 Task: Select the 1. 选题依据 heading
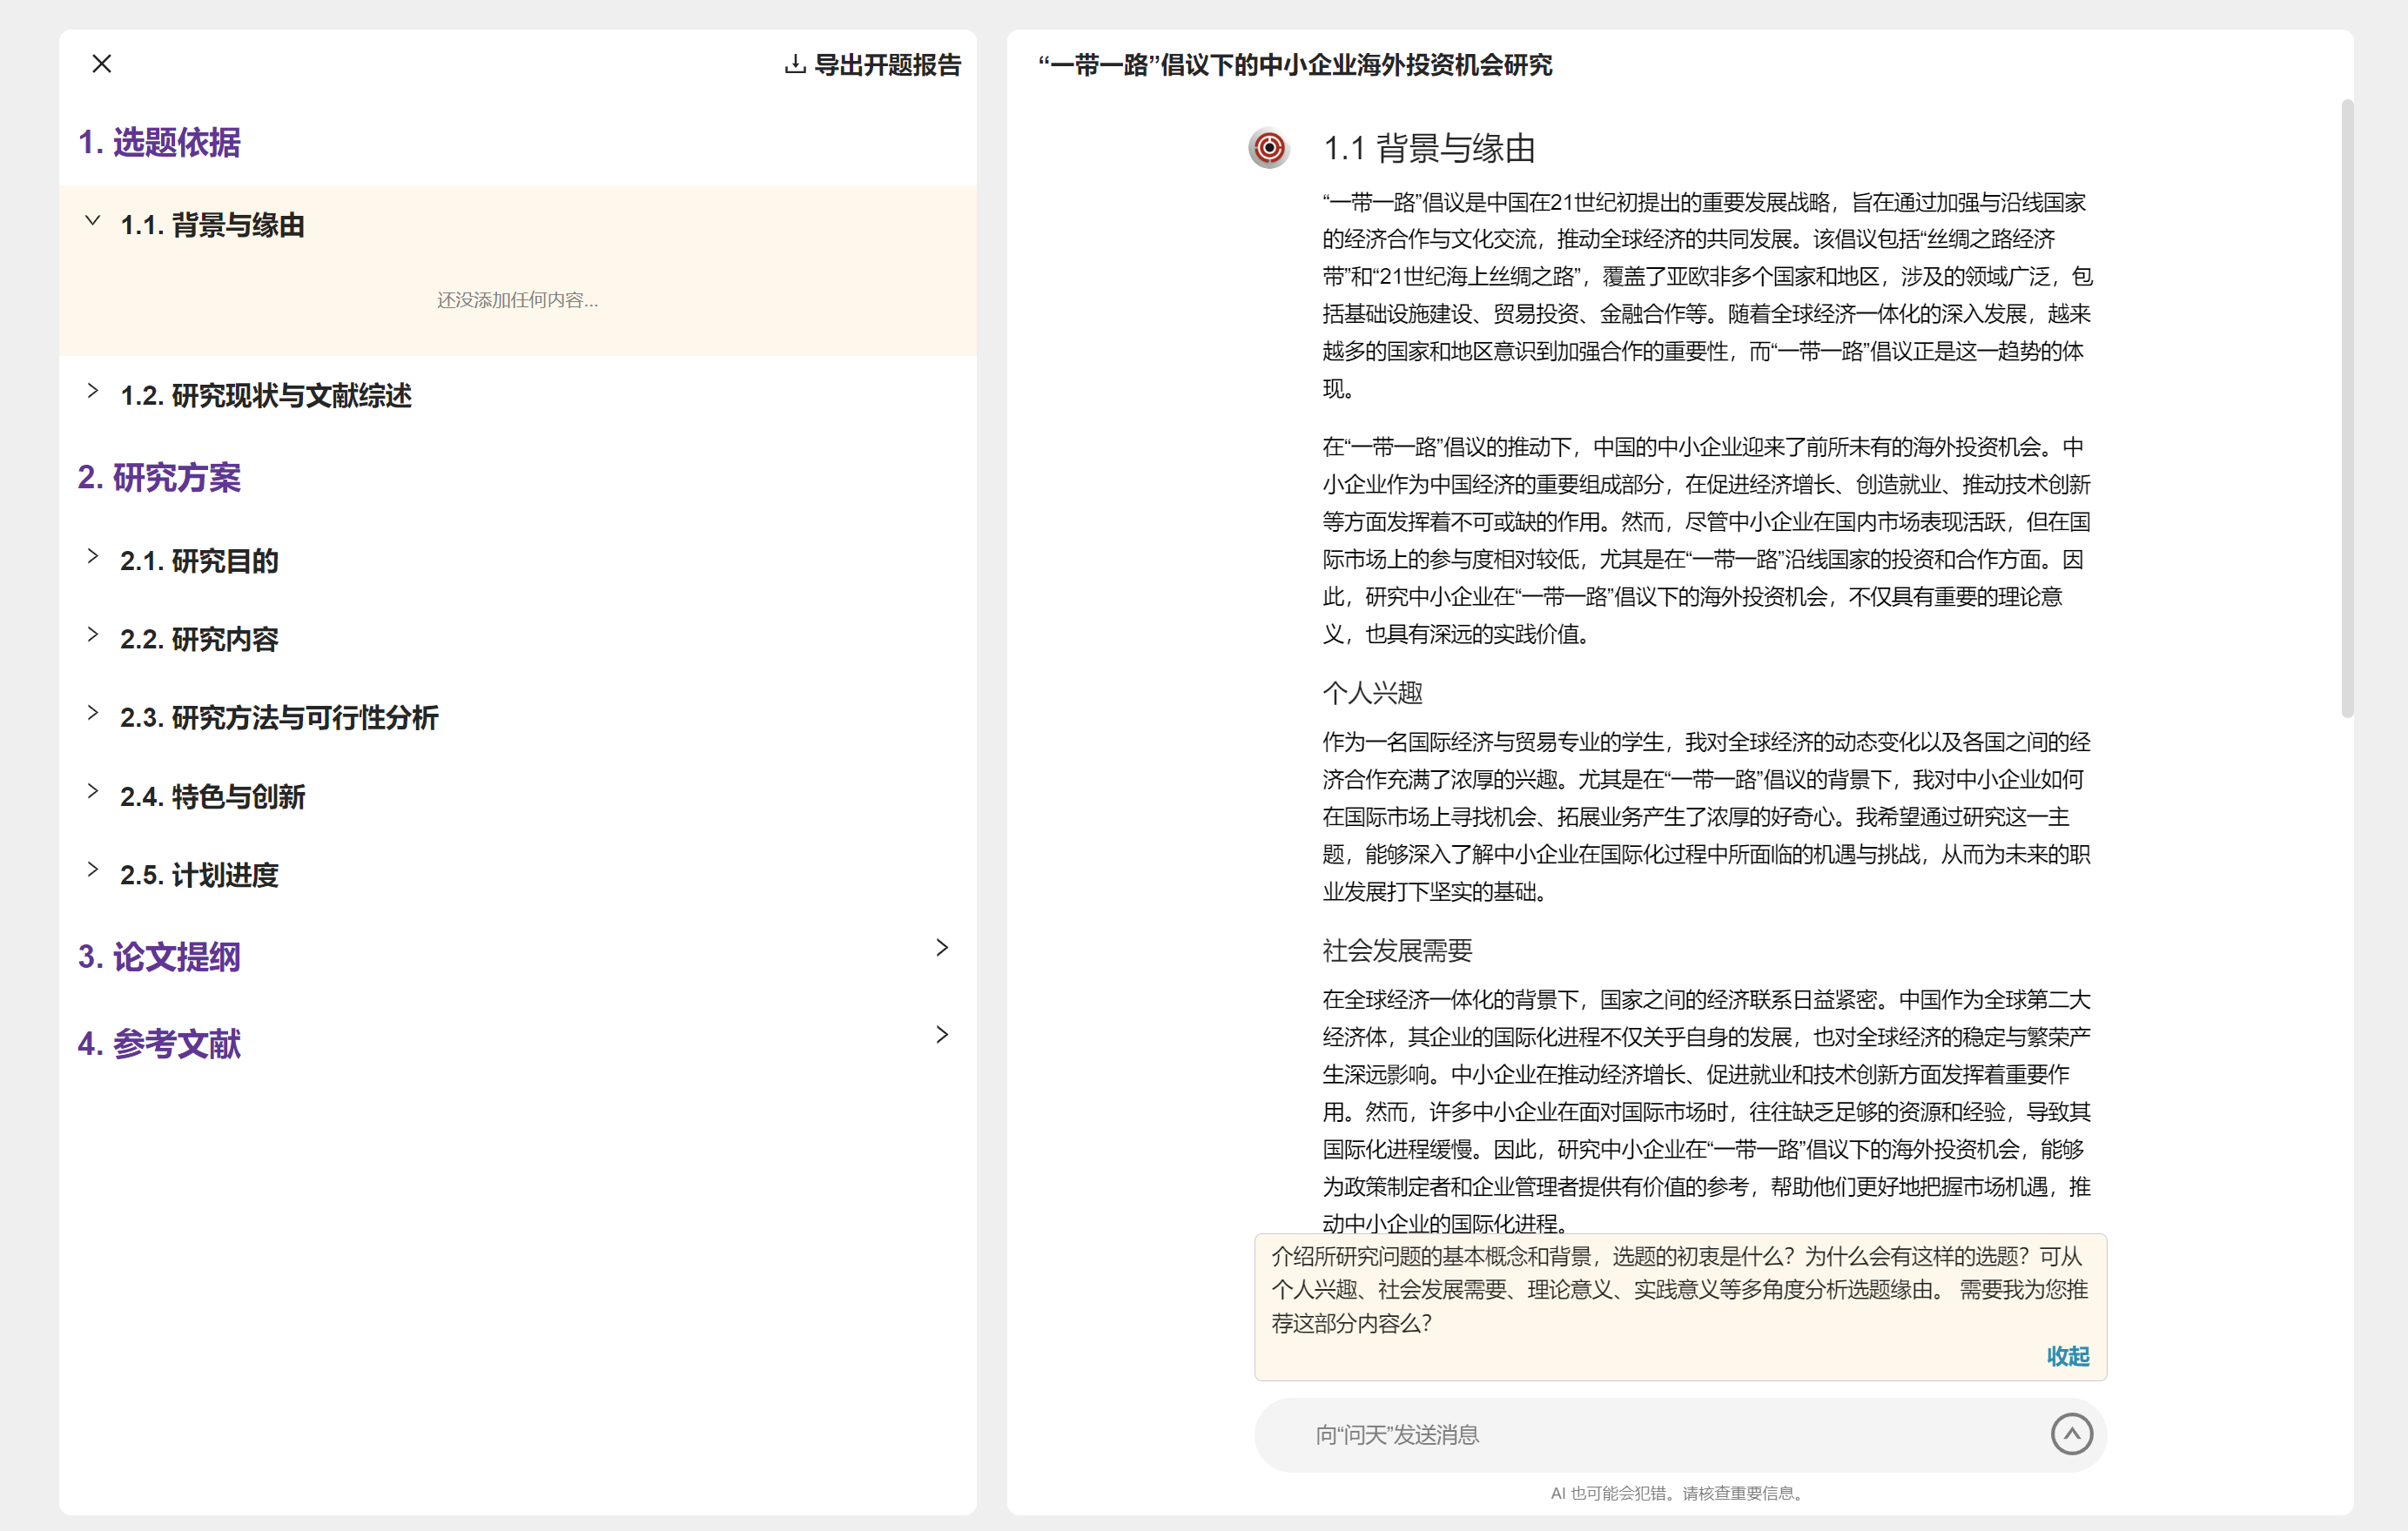coord(159,143)
